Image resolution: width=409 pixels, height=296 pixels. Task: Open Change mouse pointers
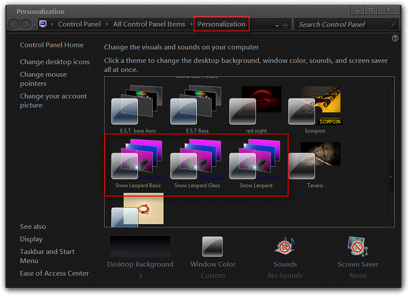coord(43,78)
